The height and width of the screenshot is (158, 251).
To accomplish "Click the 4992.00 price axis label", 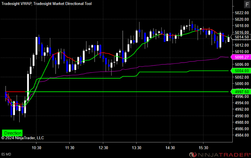I will (x=242, y=109).
